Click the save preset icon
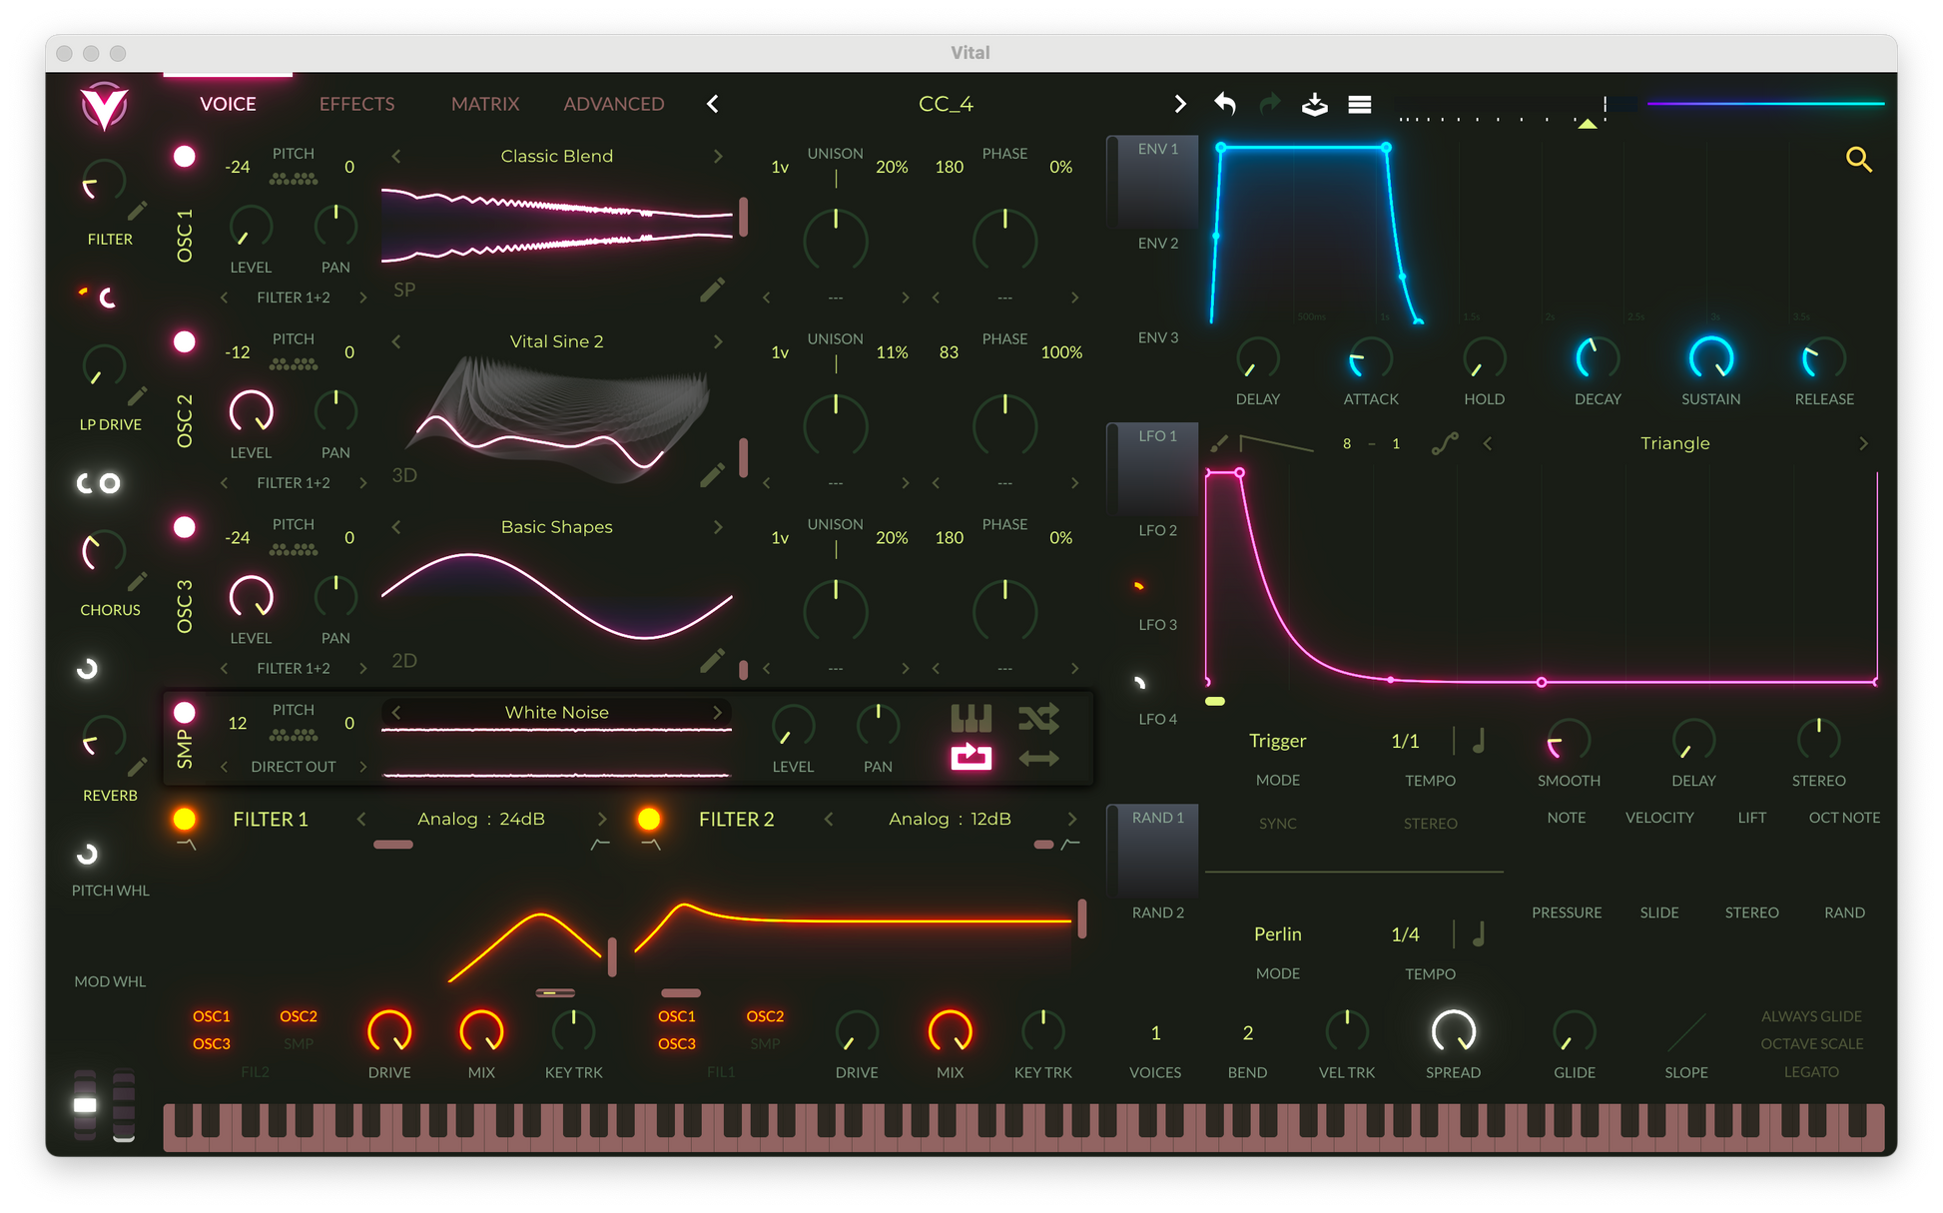The height and width of the screenshot is (1213, 1943). pyautogui.click(x=1314, y=104)
